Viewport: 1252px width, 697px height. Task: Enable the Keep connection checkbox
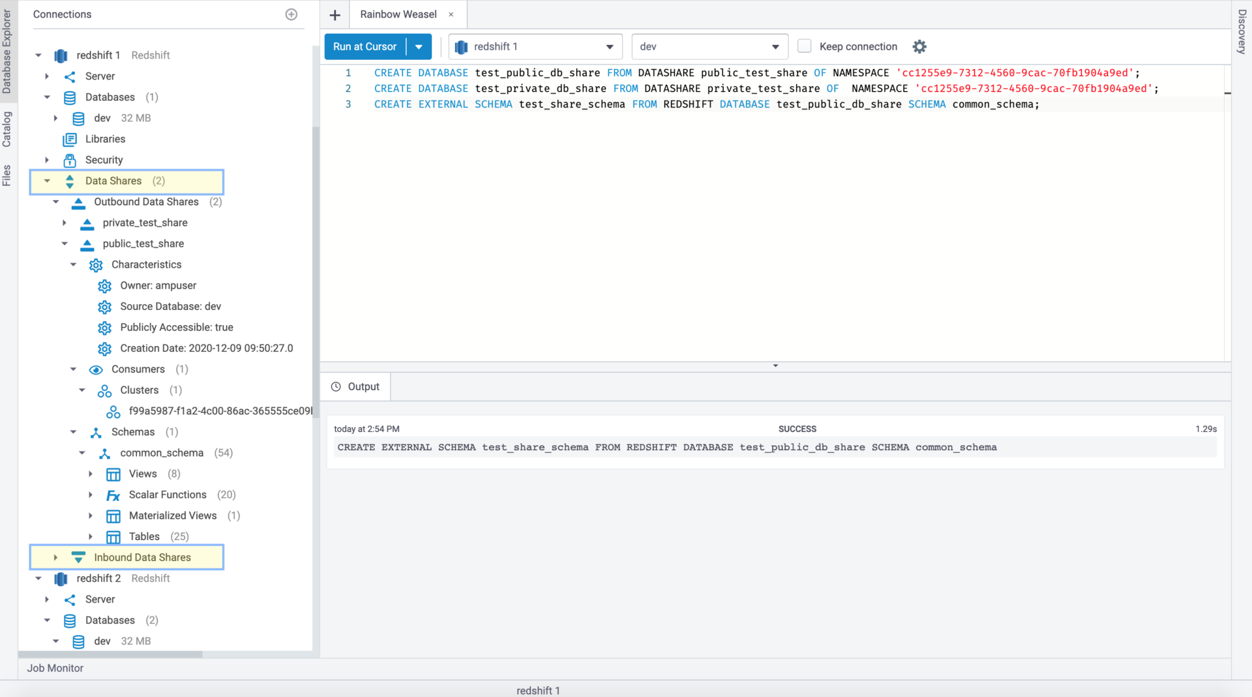point(805,46)
